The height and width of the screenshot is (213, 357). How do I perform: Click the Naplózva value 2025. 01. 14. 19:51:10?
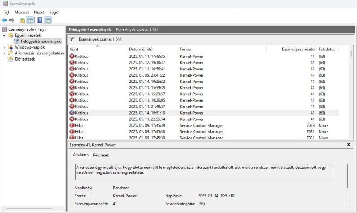click(x=216, y=196)
